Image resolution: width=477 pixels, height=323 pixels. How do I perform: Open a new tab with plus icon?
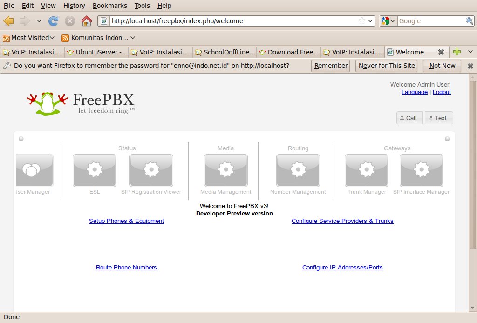point(457,52)
